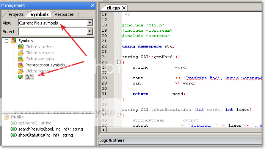The width and height of the screenshot is (265, 149).
Task: Select showStatistics(int, int) : string member
Action: coord(45,135)
